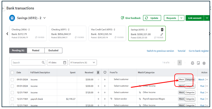Click Select vendor on payroll check row

click(x=120, y=99)
